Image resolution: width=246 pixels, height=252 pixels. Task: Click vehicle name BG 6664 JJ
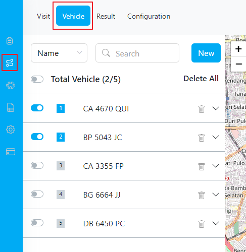(x=102, y=195)
